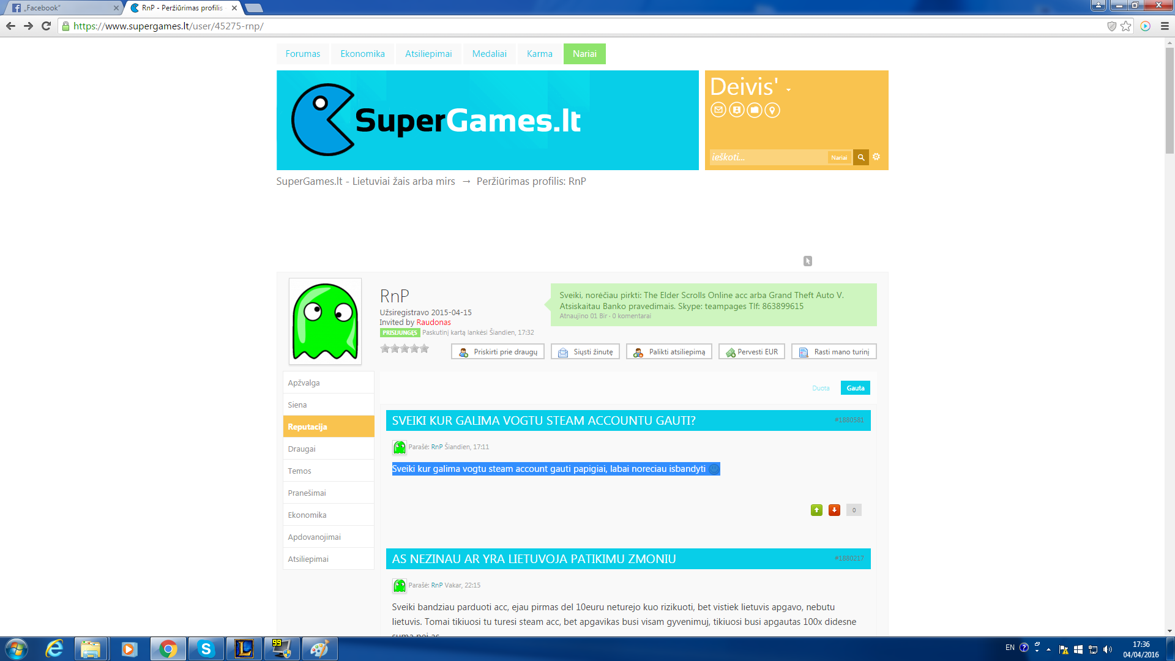Open Paint palette icon in taskbar
Screen dimensions: 1175x661
[319, 649]
